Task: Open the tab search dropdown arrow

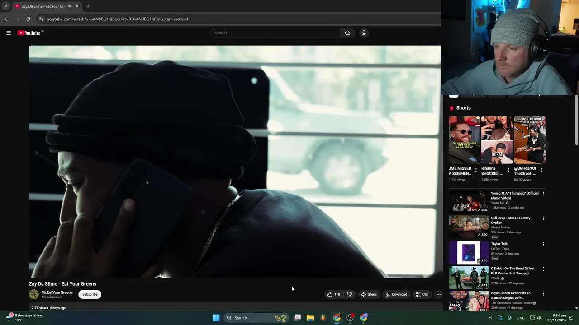Action: pyautogui.click(x=5, y=6)
